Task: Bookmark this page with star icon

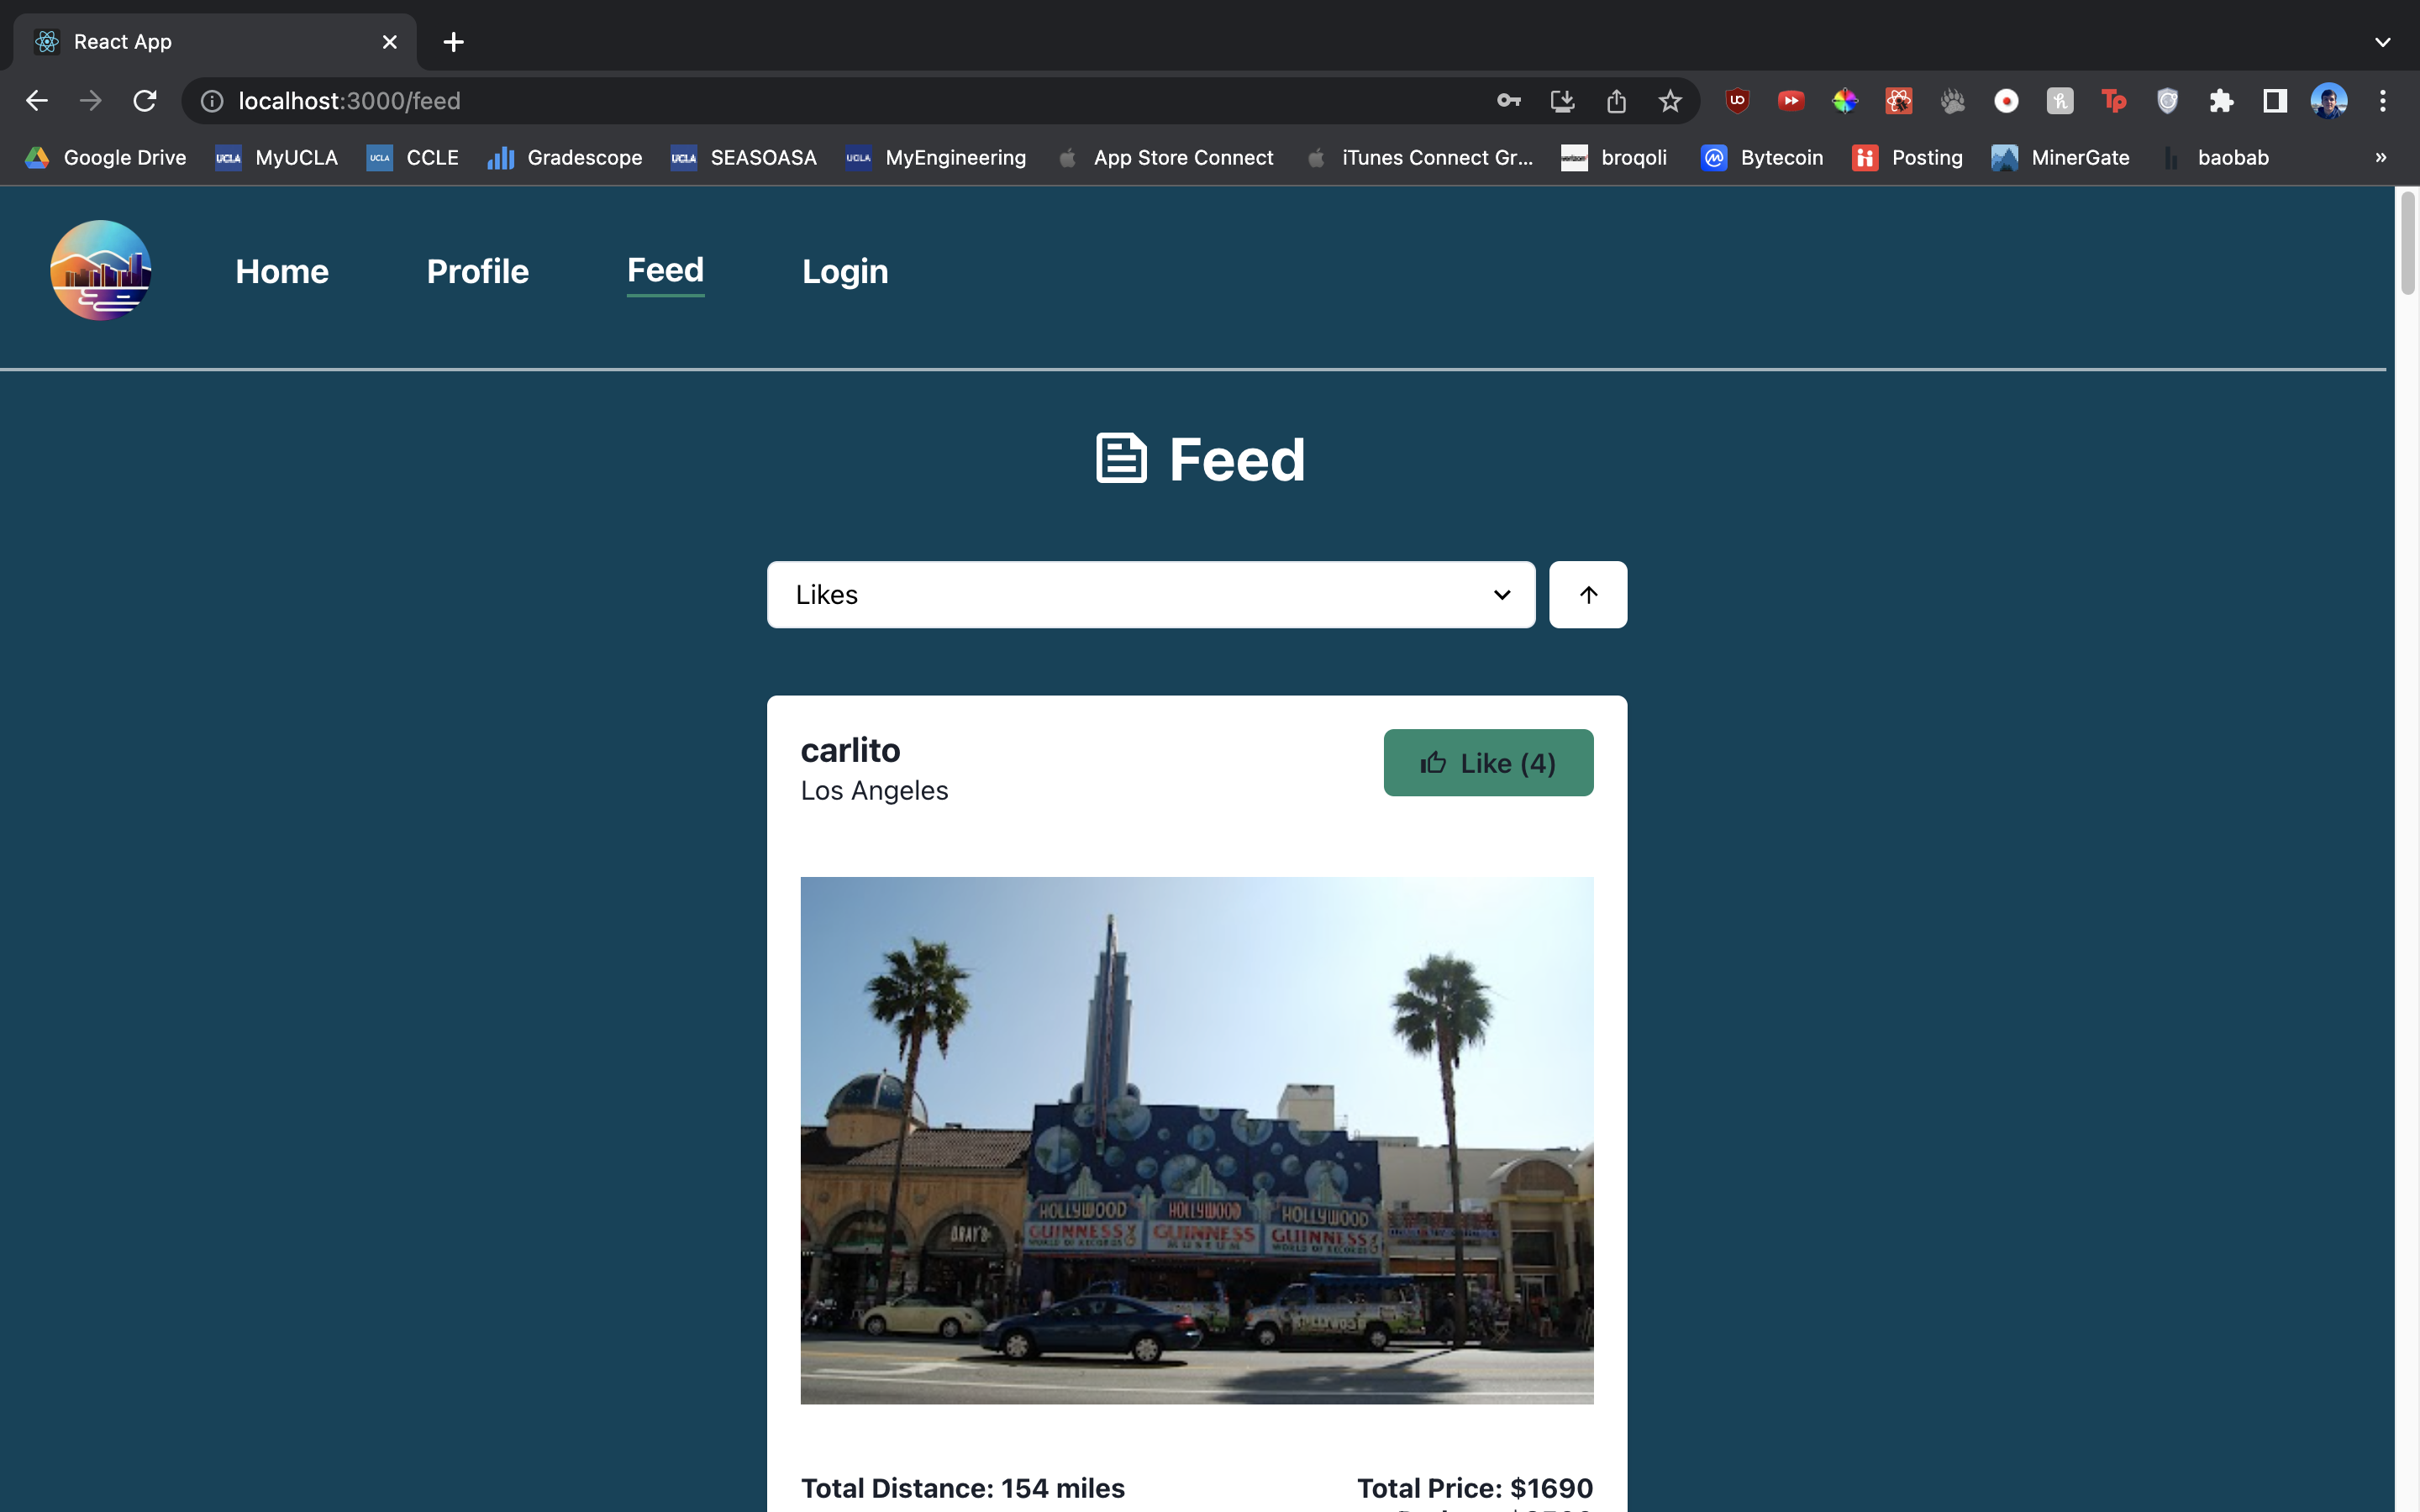Action: point(1669,101)
